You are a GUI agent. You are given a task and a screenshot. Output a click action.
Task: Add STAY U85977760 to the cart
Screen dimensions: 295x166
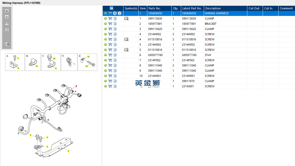110,55
